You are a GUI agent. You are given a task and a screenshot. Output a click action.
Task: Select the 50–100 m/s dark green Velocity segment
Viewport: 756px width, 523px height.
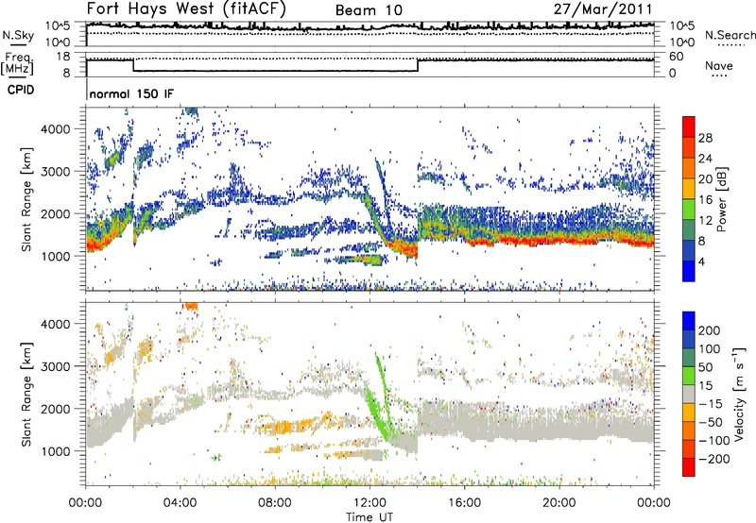point(689,358)
